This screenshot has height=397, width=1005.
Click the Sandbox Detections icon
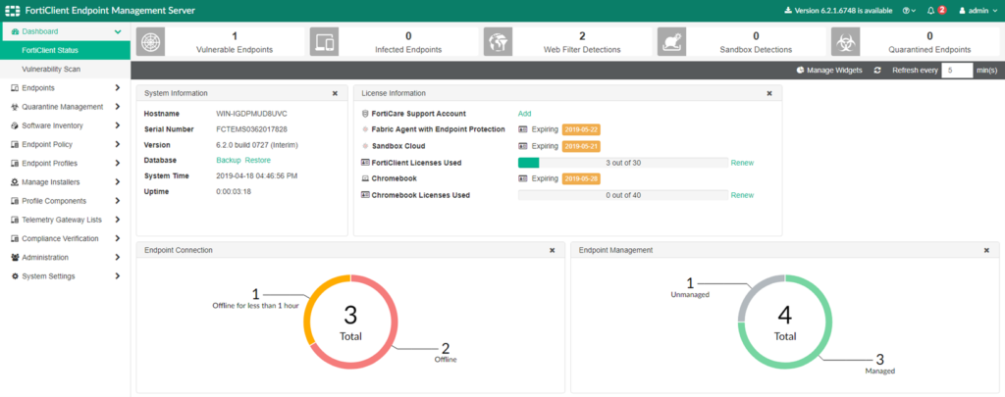click(x=671, y=41)
